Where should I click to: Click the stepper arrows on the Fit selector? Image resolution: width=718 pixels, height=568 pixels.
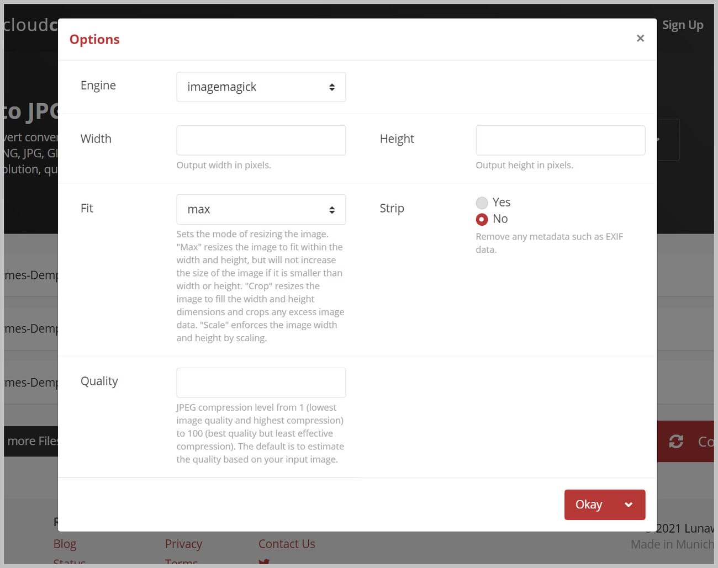[x=332, y=209]
